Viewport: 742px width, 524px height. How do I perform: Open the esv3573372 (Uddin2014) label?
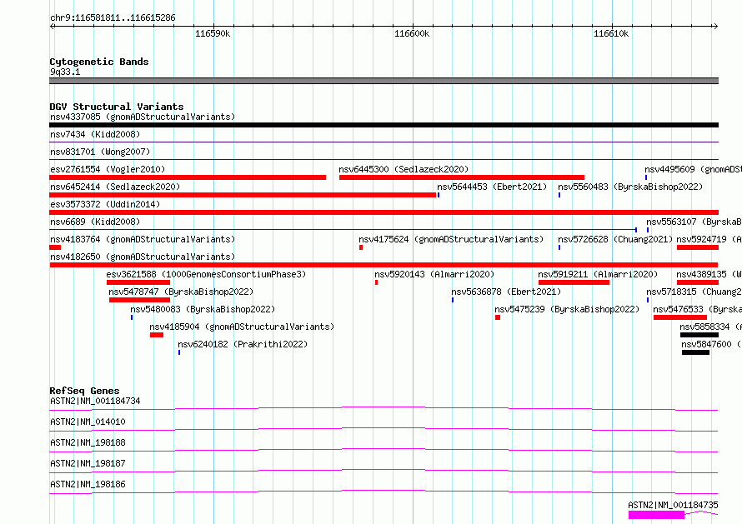105,204
